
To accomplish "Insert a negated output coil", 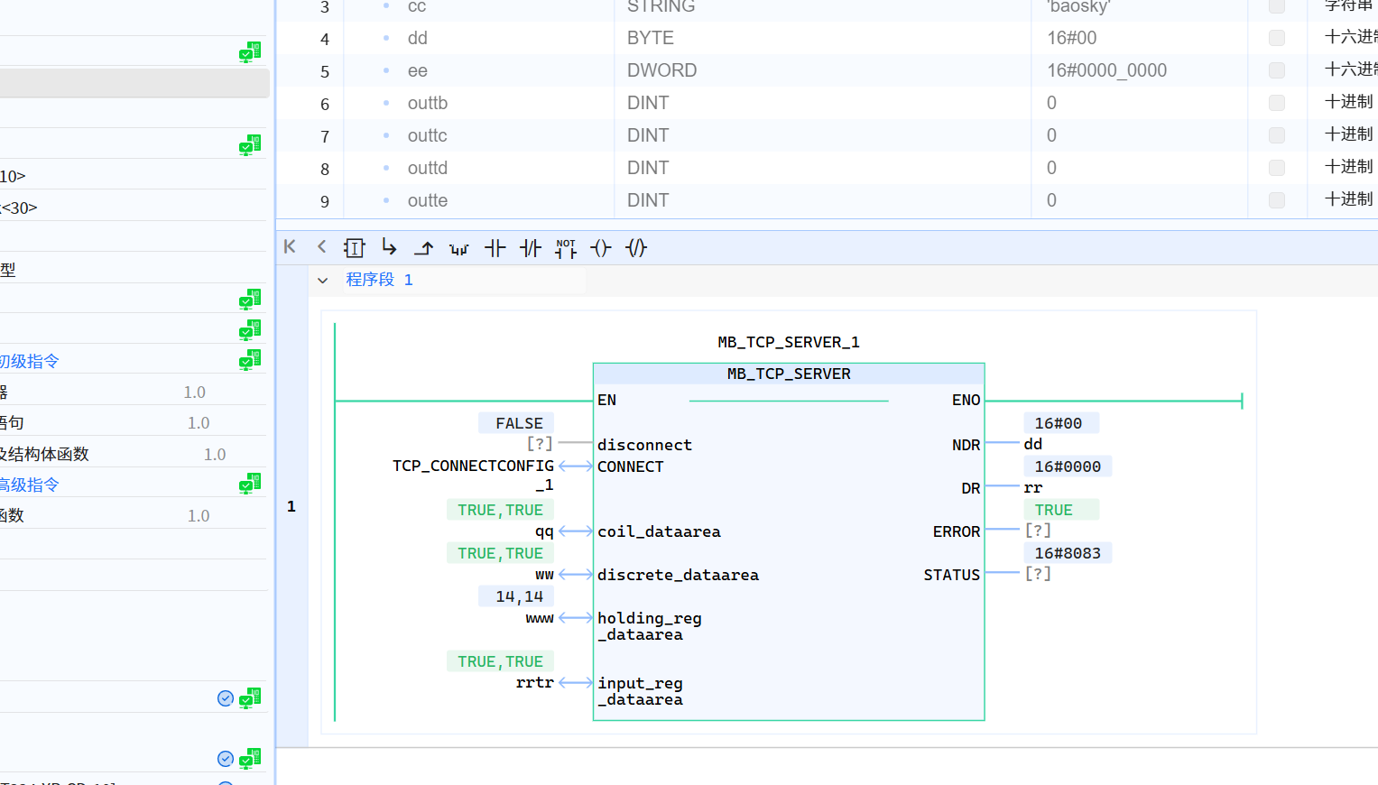I will click(636, 248).
